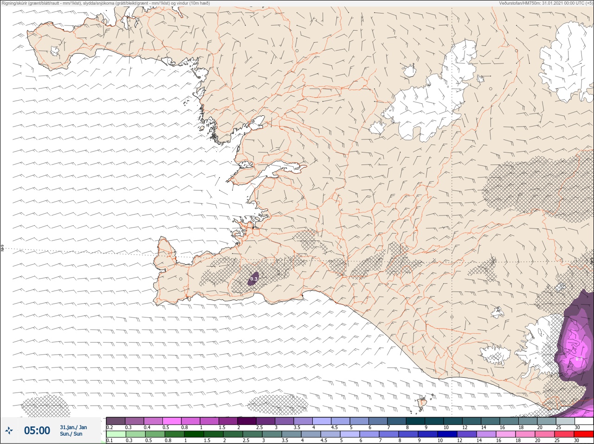This screenshot has width=594, height=444.
Task: Click the 0.3 precipitation label on the map
Action: point(253,279)
